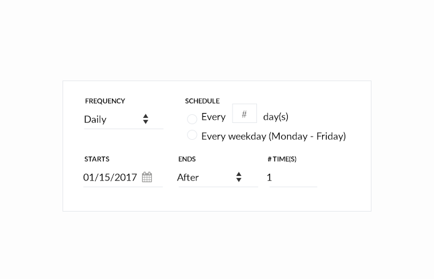The image size is (434, 279).
Task: Click the "Every" text before the number box
Action: (x=213, y=117)
